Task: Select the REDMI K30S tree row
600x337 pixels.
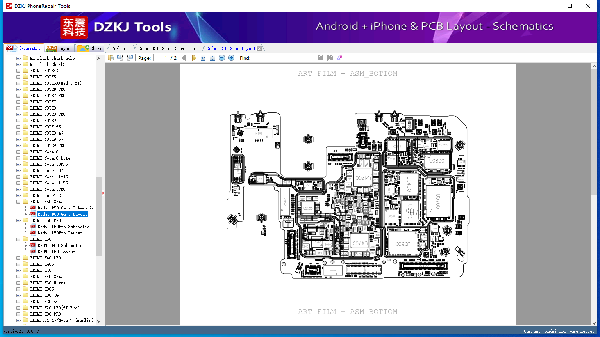Action: (42, 289)
